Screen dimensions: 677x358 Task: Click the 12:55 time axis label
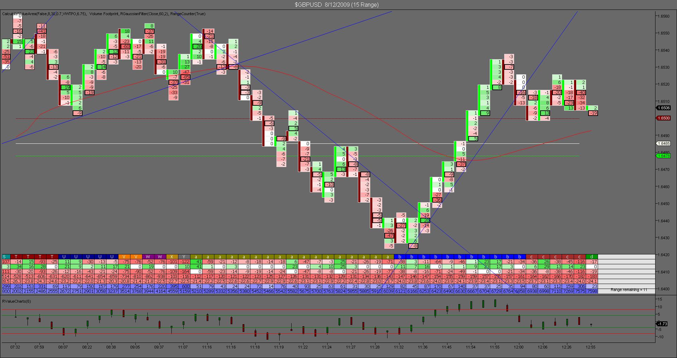coord(591,347)
